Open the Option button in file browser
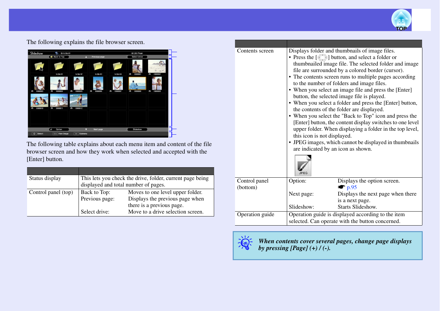This screenshot has width=440, height=311. pos(59,129)
